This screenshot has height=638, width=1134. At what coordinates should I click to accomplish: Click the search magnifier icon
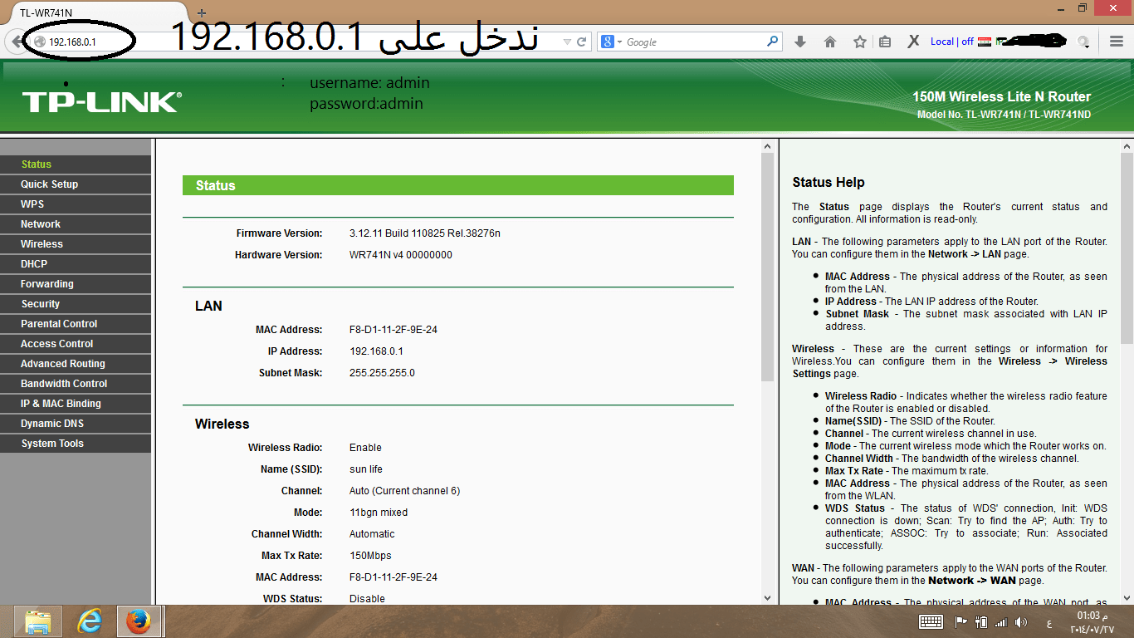772,41
